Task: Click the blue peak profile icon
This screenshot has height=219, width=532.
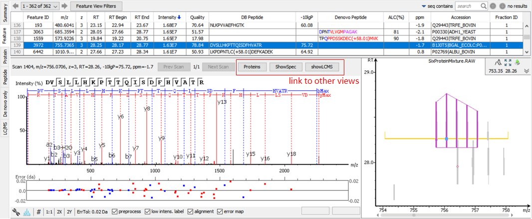Action: click(27, 212)
